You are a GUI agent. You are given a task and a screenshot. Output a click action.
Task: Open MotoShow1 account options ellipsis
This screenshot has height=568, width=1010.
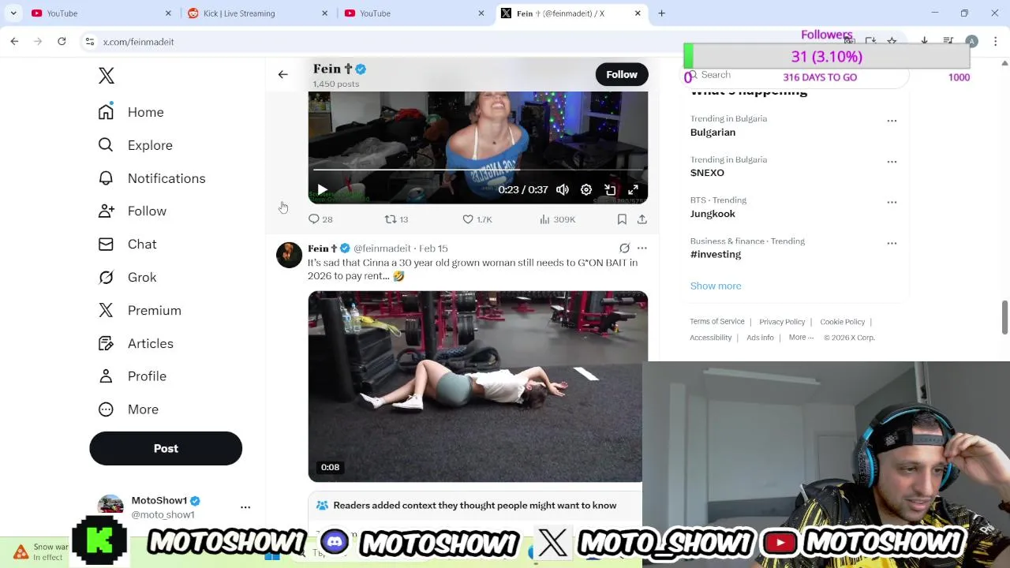pyautogui.click(x=245, y=507)
